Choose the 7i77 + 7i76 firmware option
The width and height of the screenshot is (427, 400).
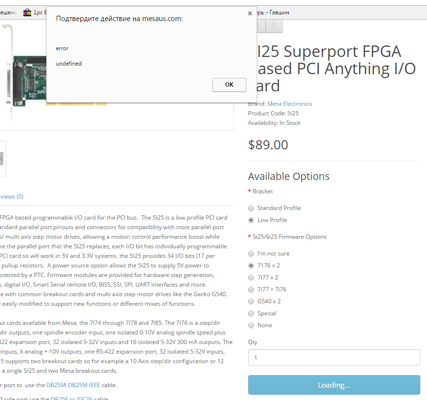pyautogui.click(x=251, y=289)
